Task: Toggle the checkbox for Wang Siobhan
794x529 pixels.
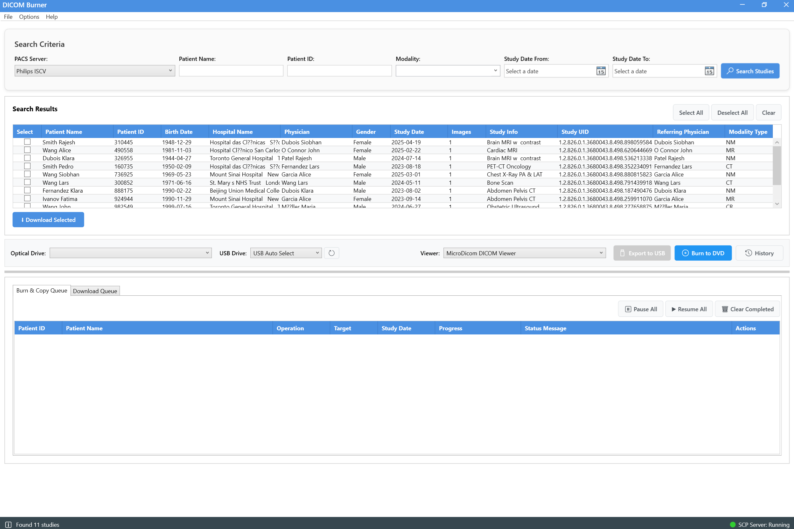Action: click(27, 174)
